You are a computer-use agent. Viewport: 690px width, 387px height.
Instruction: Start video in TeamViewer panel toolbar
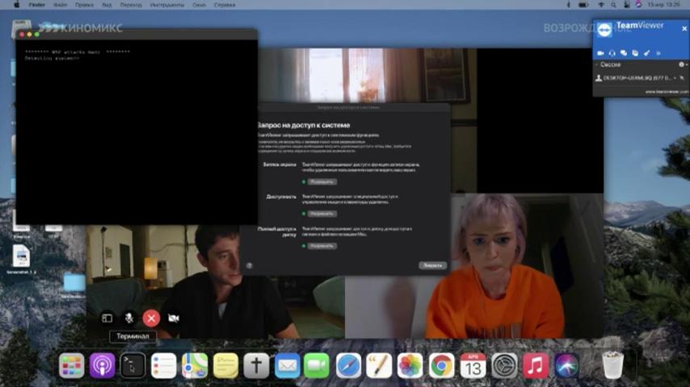pos(600,53)
